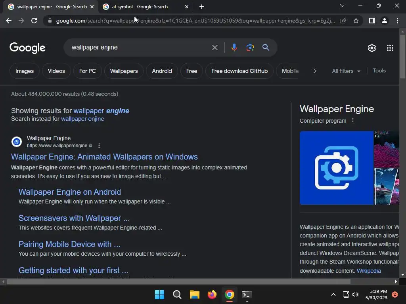
Task: Select the Wallpapers filter chip
Action: (x=124, y=71)
